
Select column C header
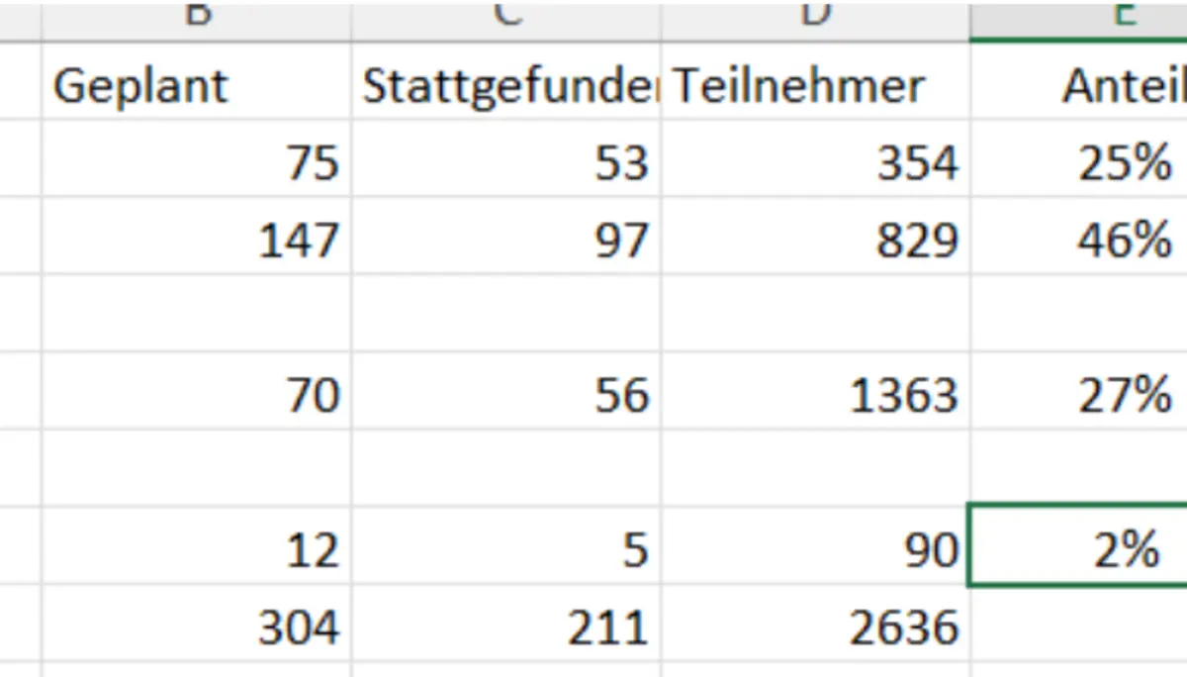tap(505, 18)
